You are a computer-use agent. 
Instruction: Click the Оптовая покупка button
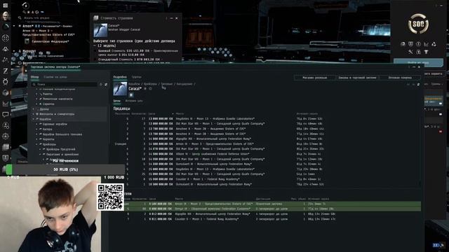tap(400, 78)
